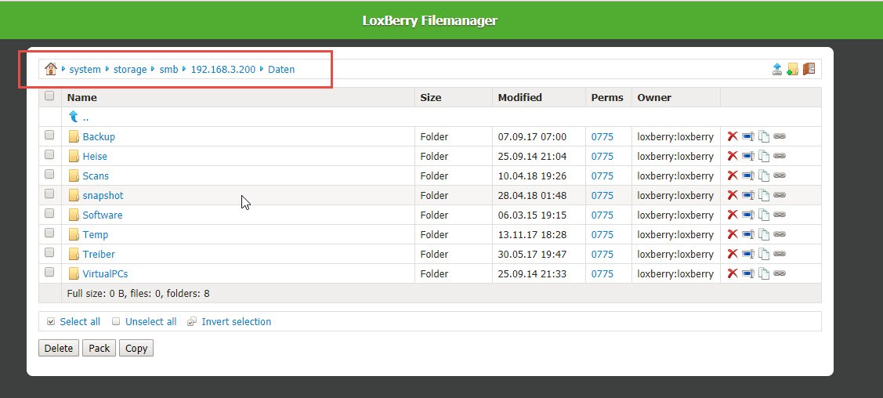Screen dimensions: 883x398
Task: Navigate to smb in breadcrumb
Action: click(168, 70)
